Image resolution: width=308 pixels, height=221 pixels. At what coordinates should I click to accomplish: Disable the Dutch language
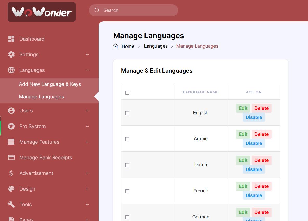click(x=254, y=169)
